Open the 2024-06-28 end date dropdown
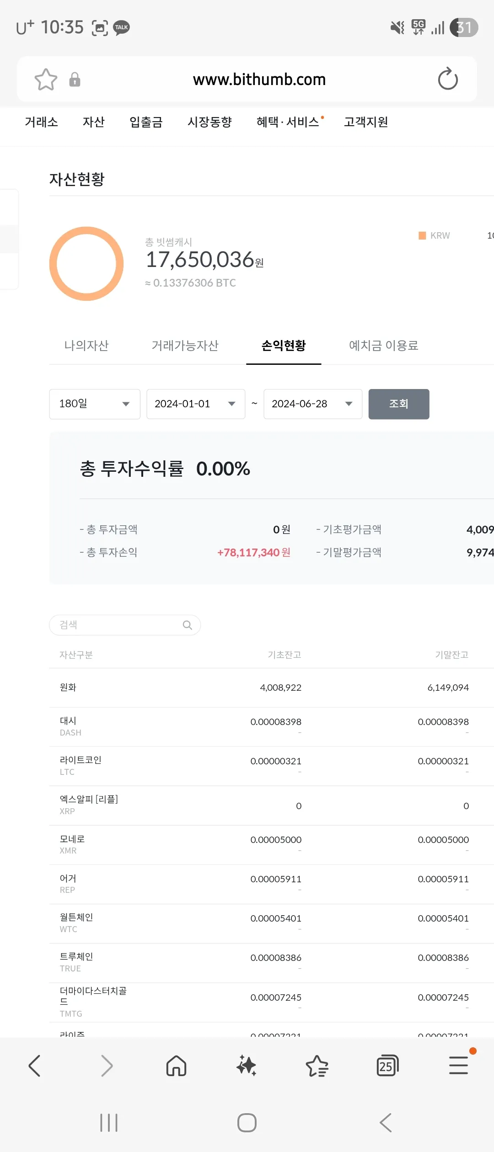This screenshot has width=494, height=1152. [x=313, y=404]
